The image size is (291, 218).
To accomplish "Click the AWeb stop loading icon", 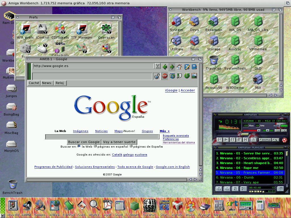I will pyautogui.click(x=165, y=76).
